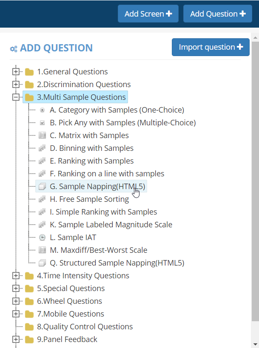This screenshot has width=259, height=348.
Task: Expand the Wheel Questions folder
Action: coord(16,301)
